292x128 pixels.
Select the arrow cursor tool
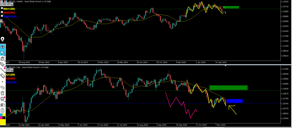[x=3, y=53]
